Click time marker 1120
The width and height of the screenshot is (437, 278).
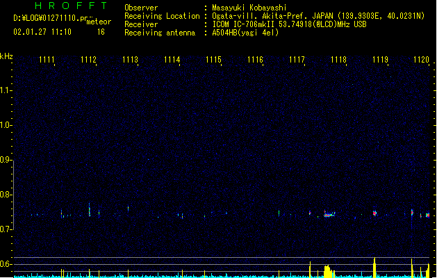tap(422, 60)
